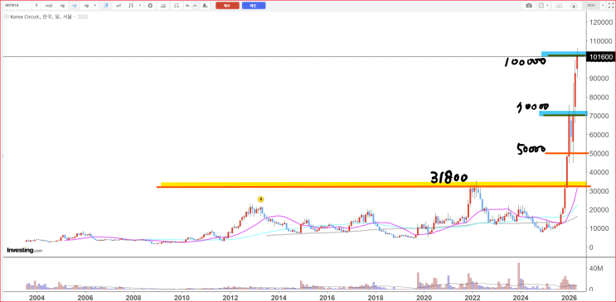Click the blue 매도 sell button
This screenshot has height=302, width=616.
(254, 6)
